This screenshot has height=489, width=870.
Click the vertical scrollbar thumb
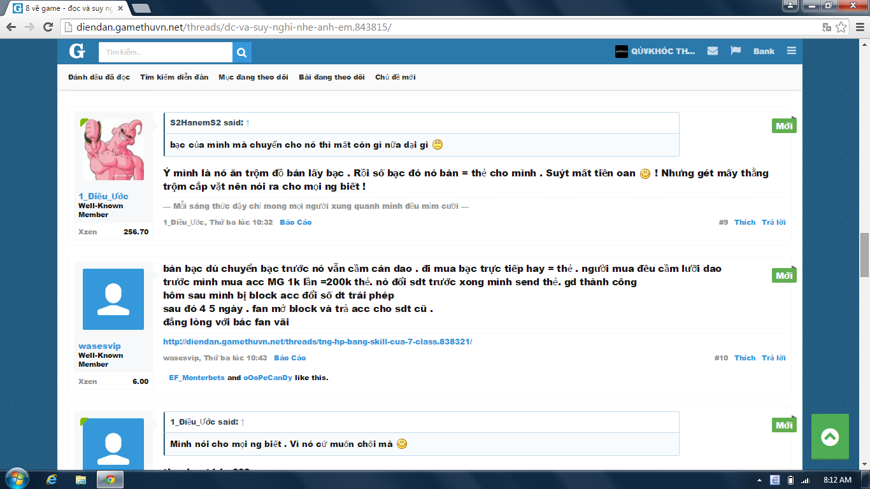864,255
